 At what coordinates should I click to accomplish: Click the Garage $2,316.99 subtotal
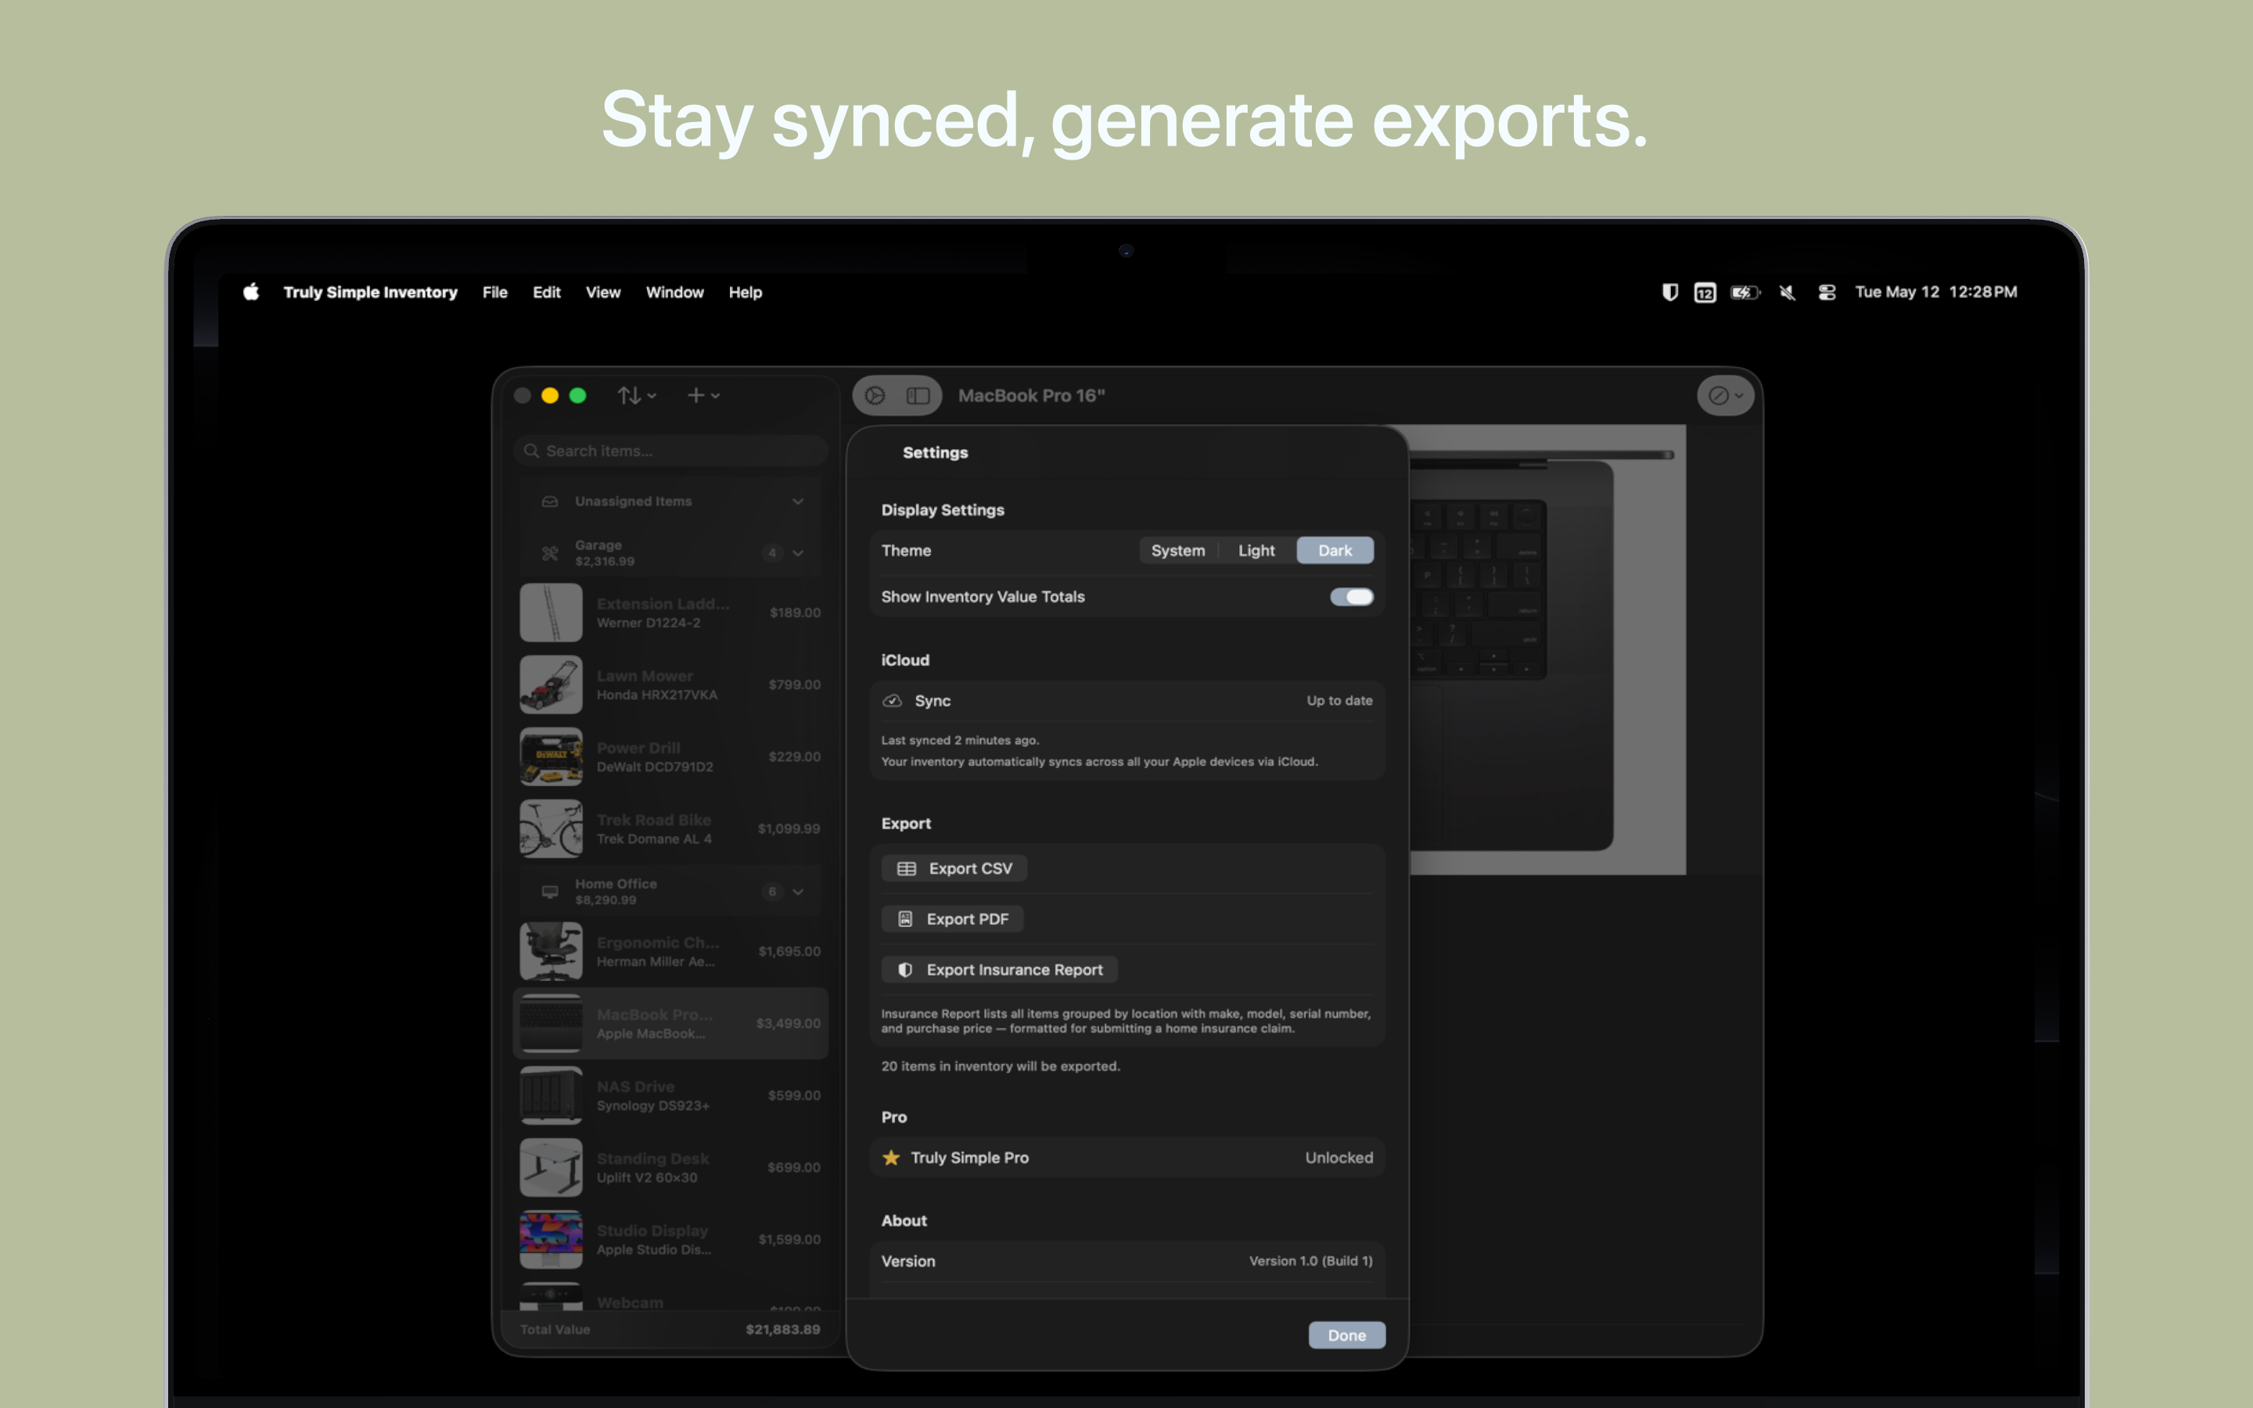[604, 562]
